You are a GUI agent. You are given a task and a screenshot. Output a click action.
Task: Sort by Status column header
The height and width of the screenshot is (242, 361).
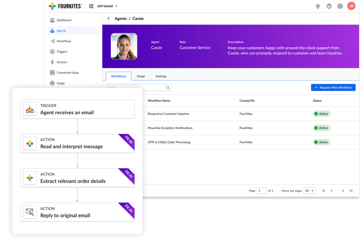tap(317, 100)
